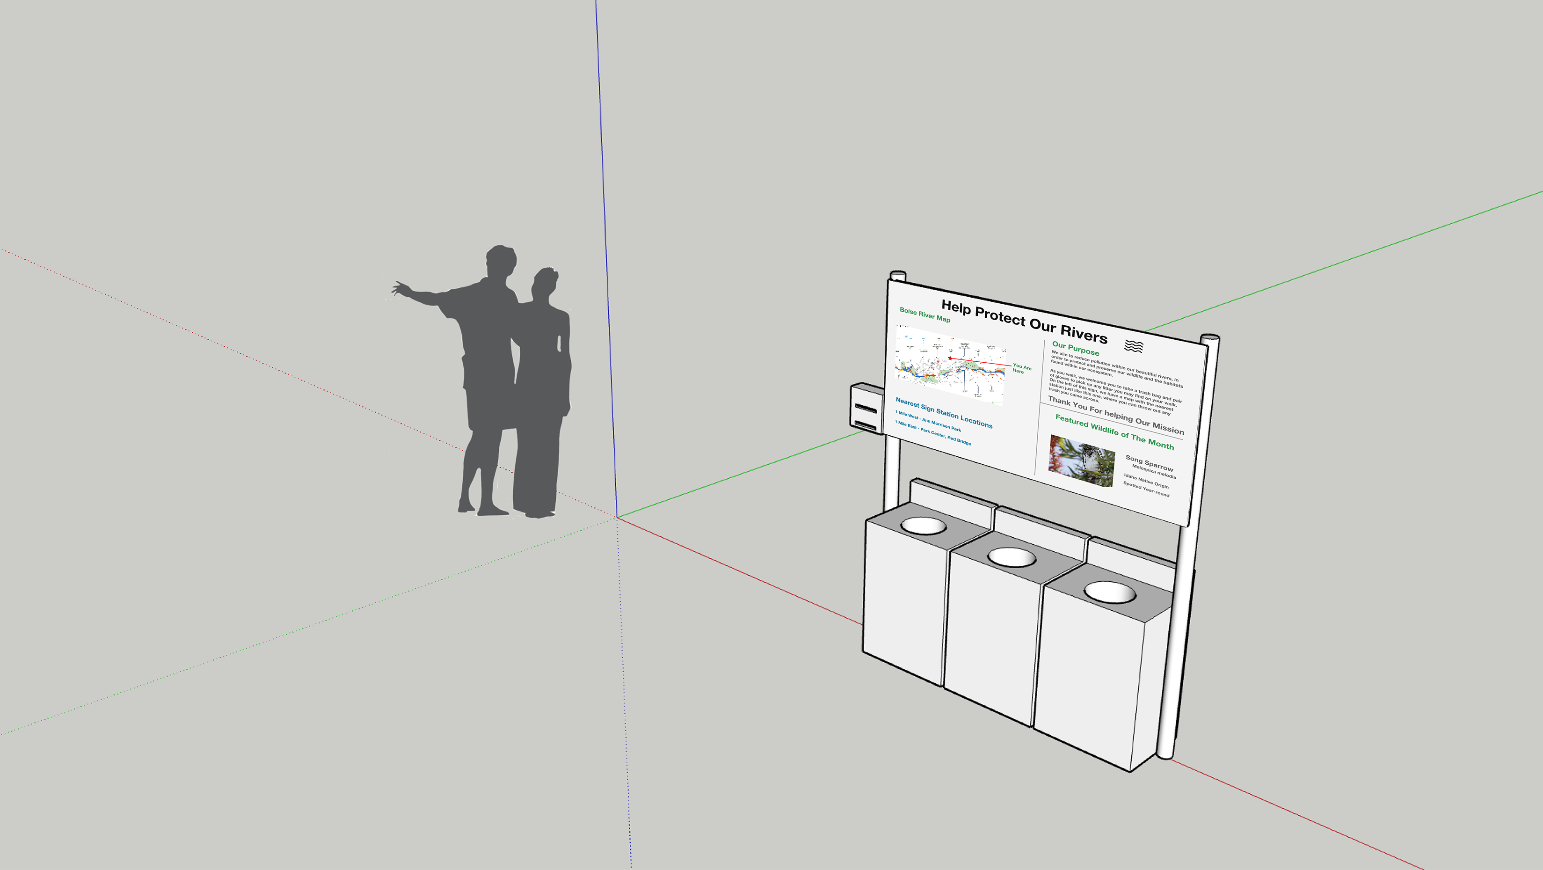Click '1 Mile West - Ann Morrison Park'

928,421
